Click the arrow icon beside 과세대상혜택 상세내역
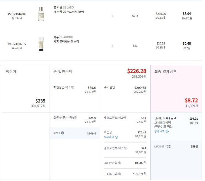 pyautogui.click(x=167, y=131)
